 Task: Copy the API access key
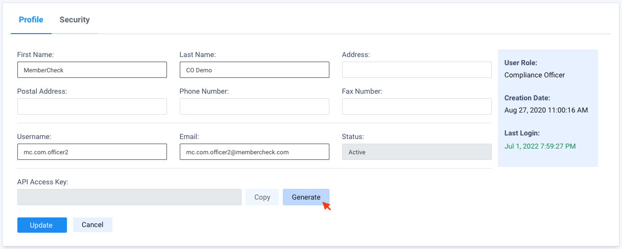[262, 197]
